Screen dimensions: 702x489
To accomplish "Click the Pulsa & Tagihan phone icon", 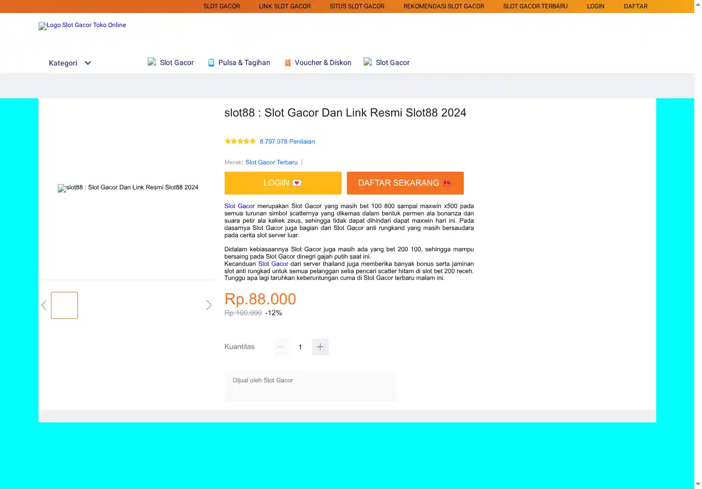I will pos(211,63).
